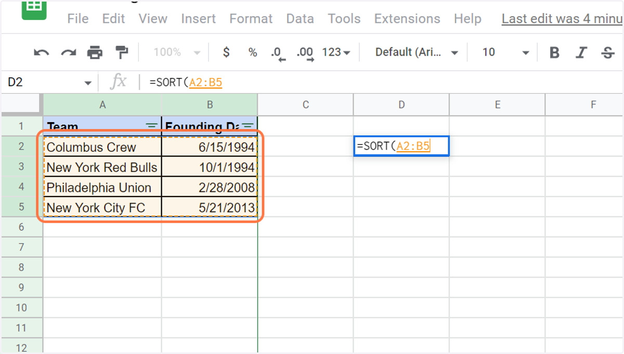Image resolution: width=624 pixels, height=354 pixels.
Task: Select column C header
Action: coord(305,104)
